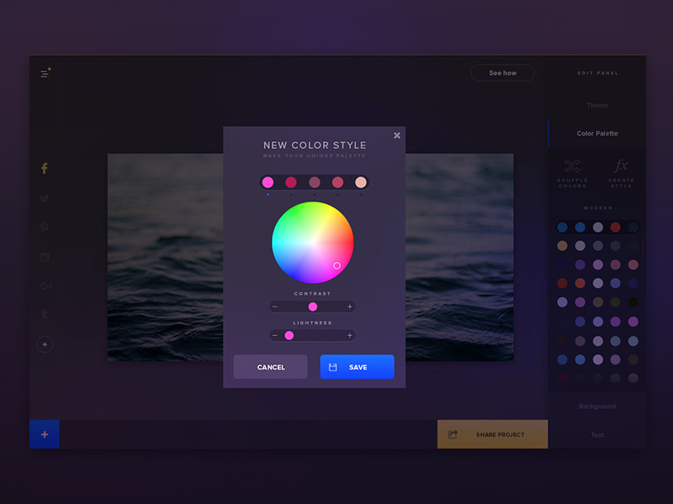Increase contrast using the plus stepper
Viewport: 673px width, 504px height.
point(350,307)
